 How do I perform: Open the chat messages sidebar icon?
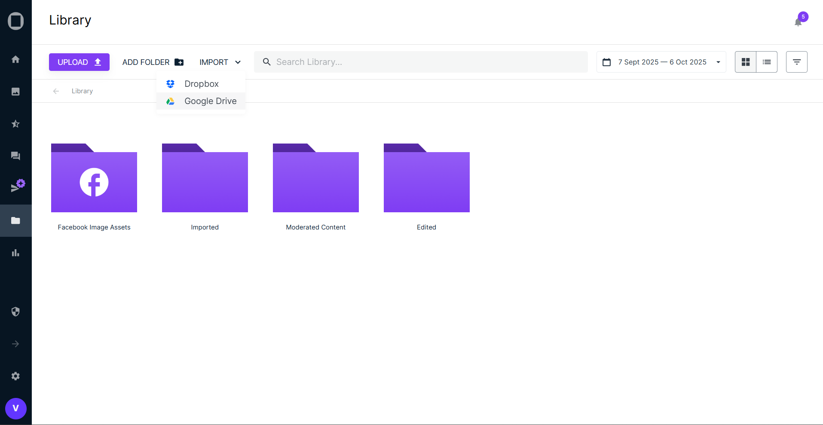(x=15, y=156)
